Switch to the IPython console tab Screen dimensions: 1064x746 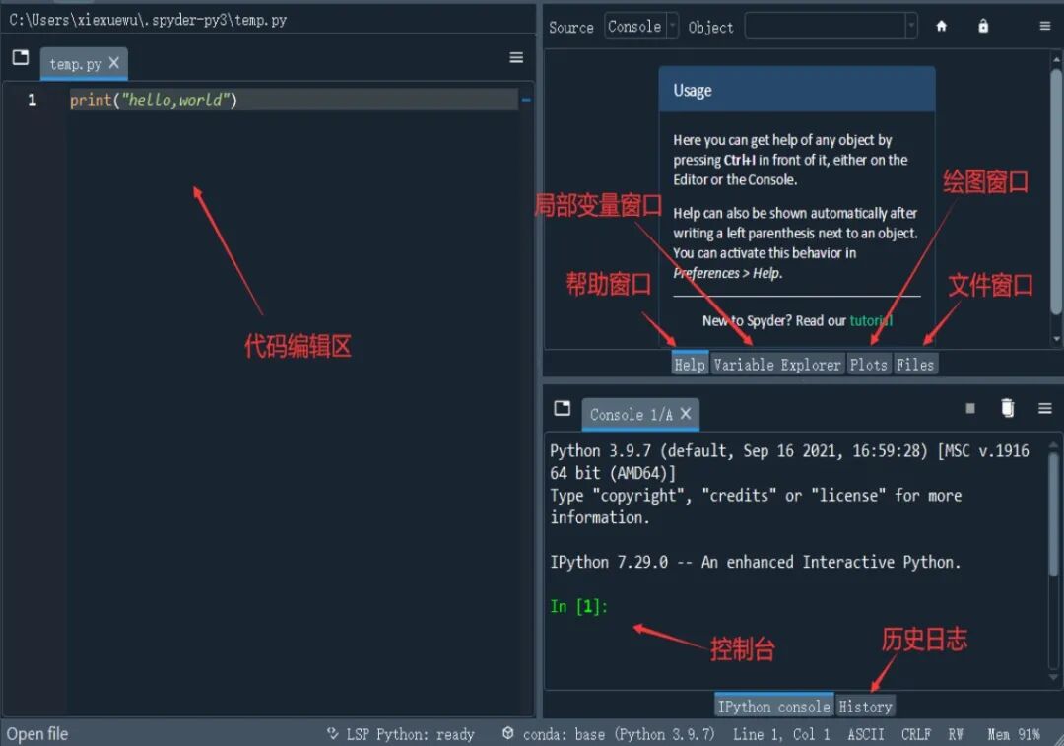coord(774,707)
